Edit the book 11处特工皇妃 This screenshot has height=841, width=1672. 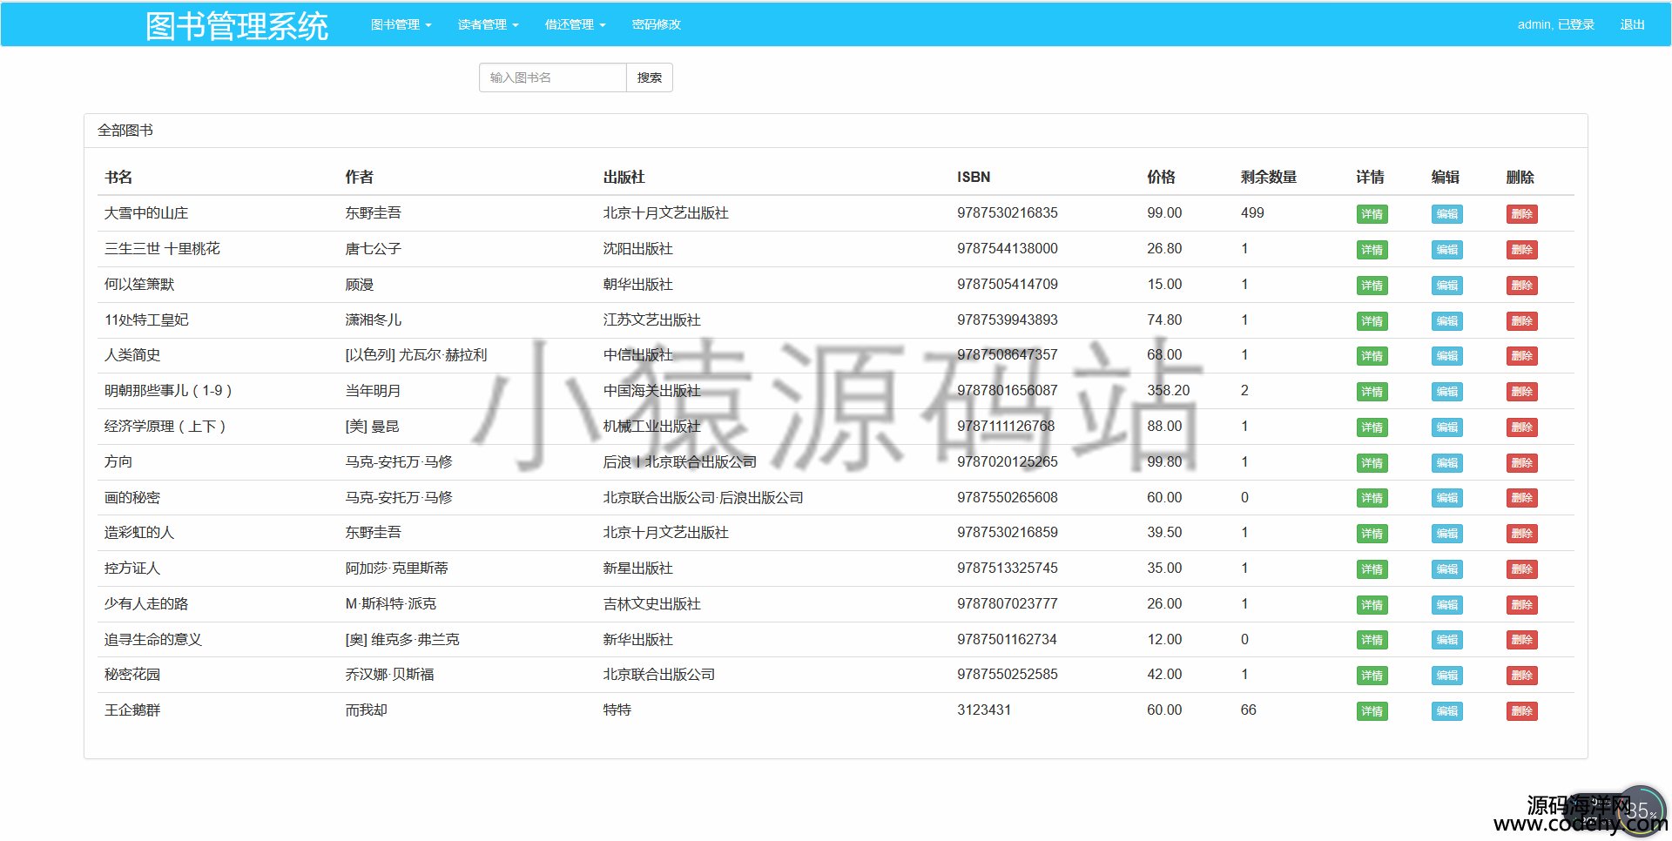coord(1446,321)
